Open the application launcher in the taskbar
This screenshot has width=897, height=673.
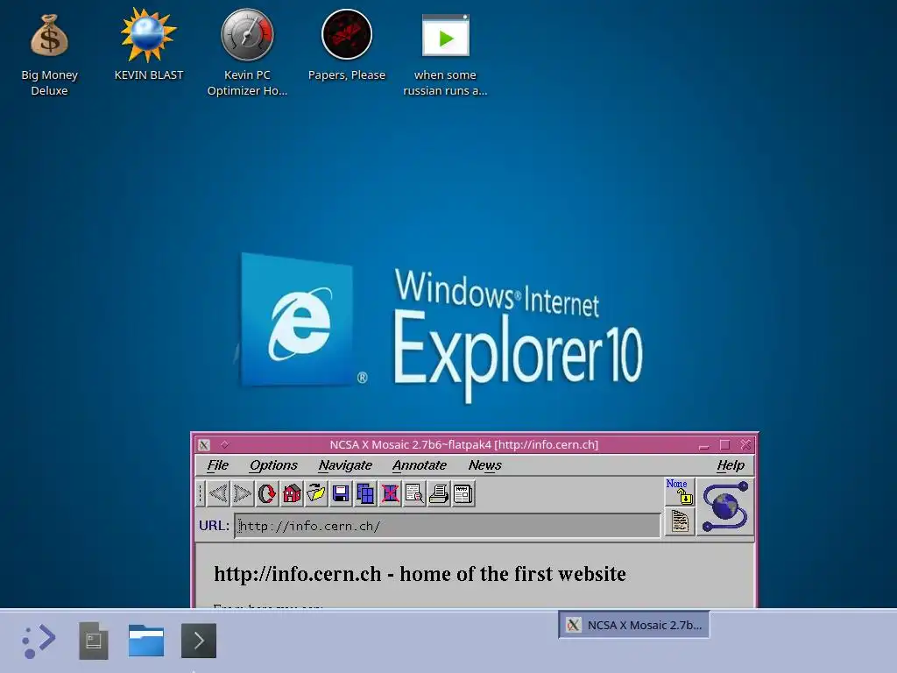pos(39,641)
